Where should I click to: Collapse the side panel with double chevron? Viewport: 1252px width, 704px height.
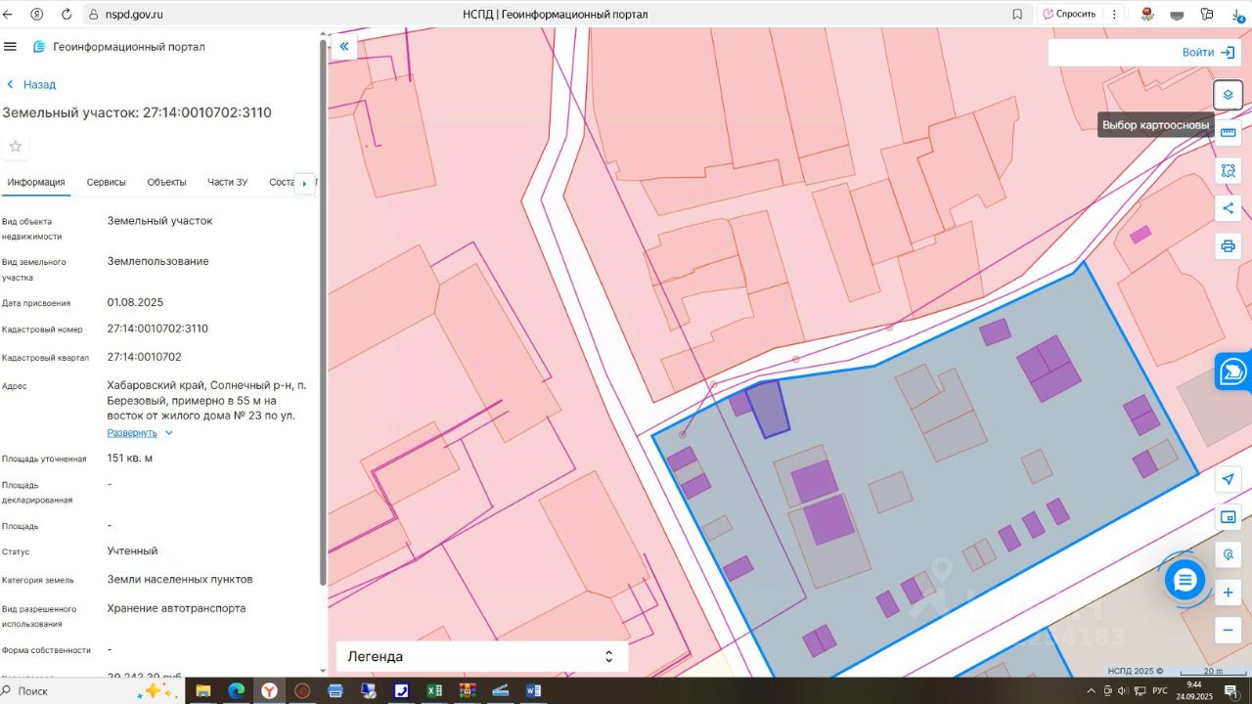point(343,46)
